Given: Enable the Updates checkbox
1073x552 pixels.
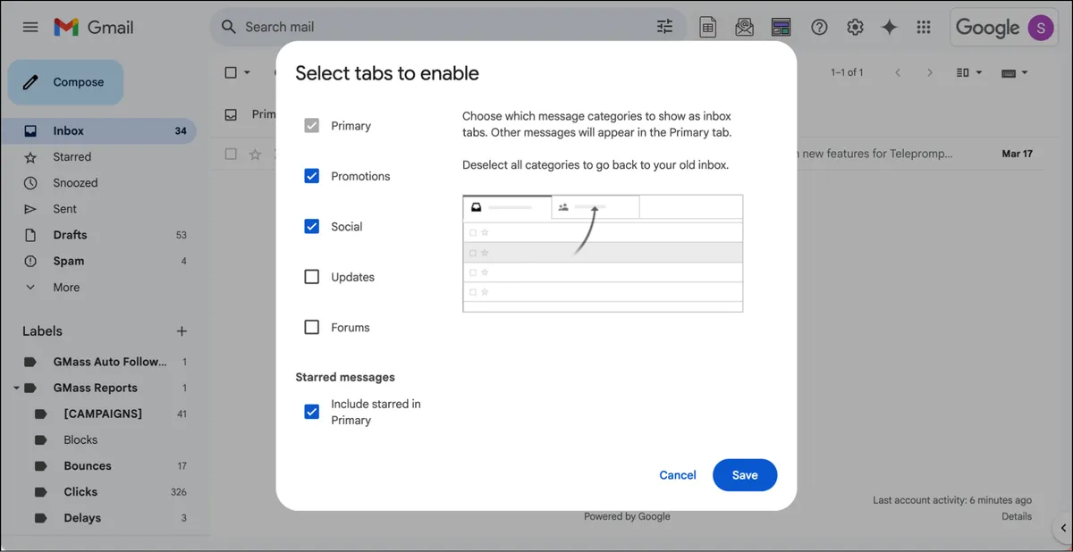Looking at the screenshot, I should pyautogui.click(x=312, y=277).
